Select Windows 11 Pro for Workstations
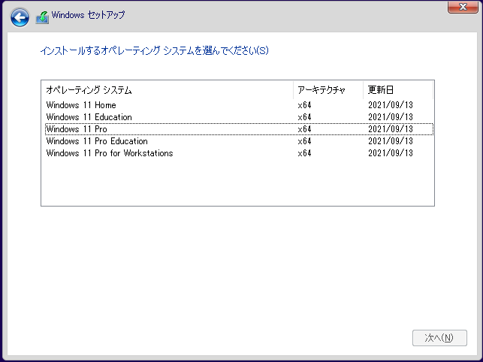 pyautogui.click(x=239, y=153)
